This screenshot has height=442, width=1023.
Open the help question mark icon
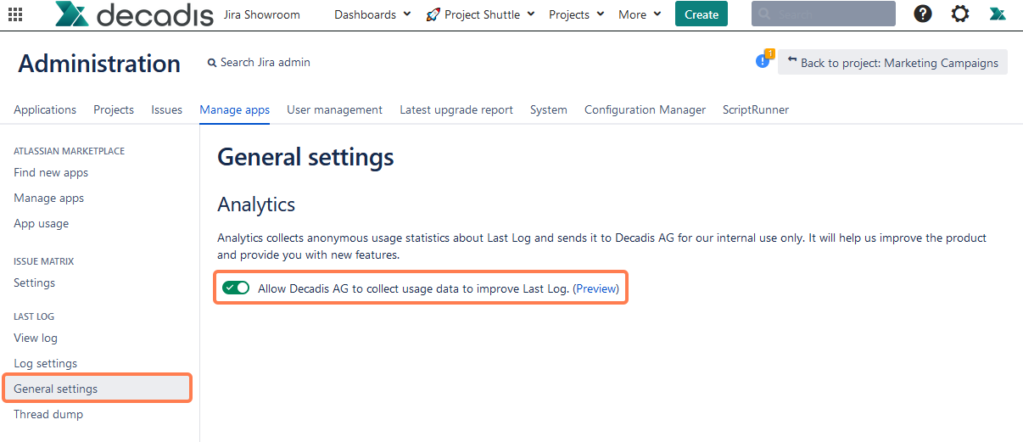click(x=922, y=14)
